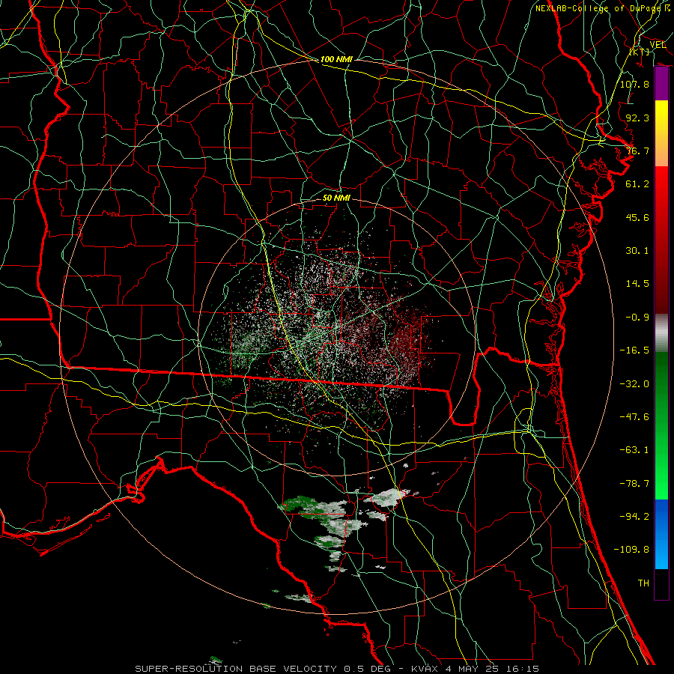Click the 30.1 velocity scale value

(637, 251)
